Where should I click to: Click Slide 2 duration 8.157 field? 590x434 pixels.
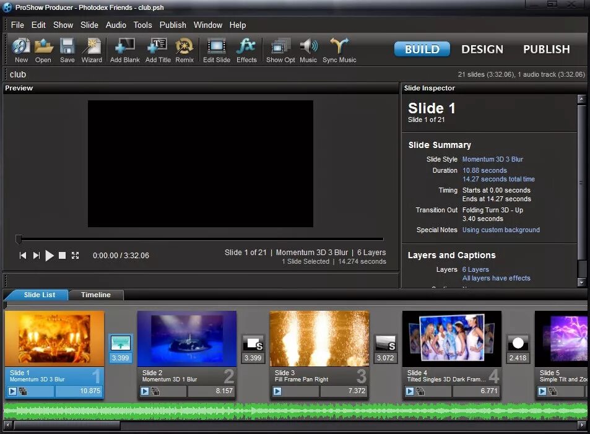[210, 391]
